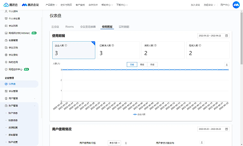The width and height of the screenshot is (243, 146).
Task: Select the 周报 weekly report toggle
Action: 142,64
